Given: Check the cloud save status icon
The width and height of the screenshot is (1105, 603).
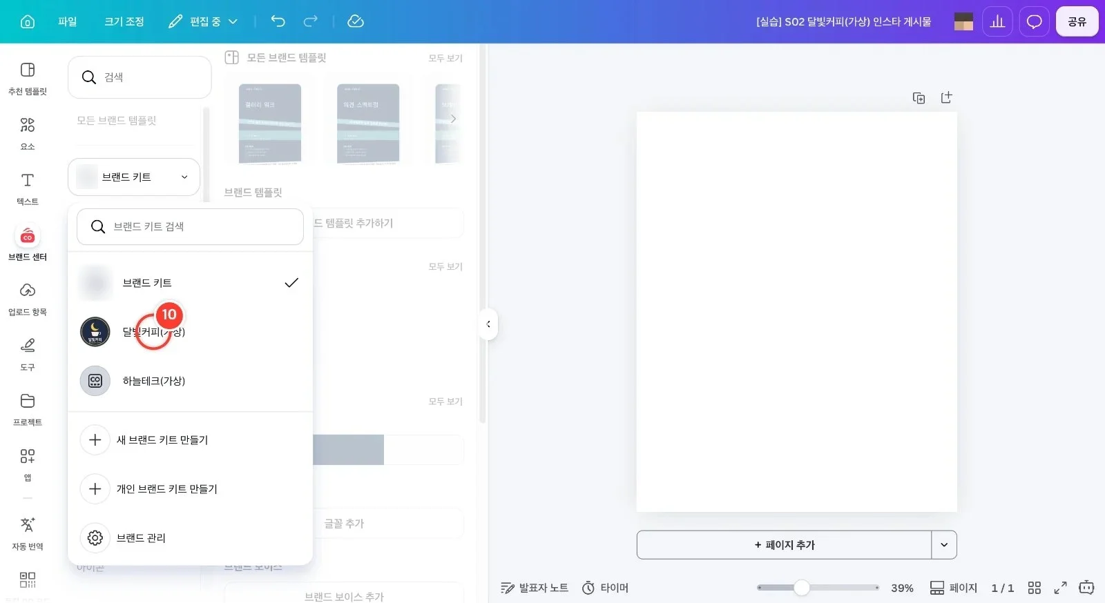Looking at the screenshot, I should pos(356,21).
